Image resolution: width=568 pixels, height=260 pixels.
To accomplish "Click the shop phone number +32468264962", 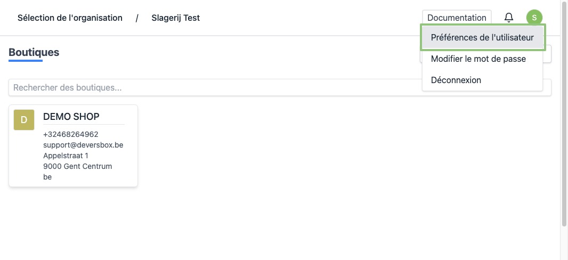I will 70,134.
